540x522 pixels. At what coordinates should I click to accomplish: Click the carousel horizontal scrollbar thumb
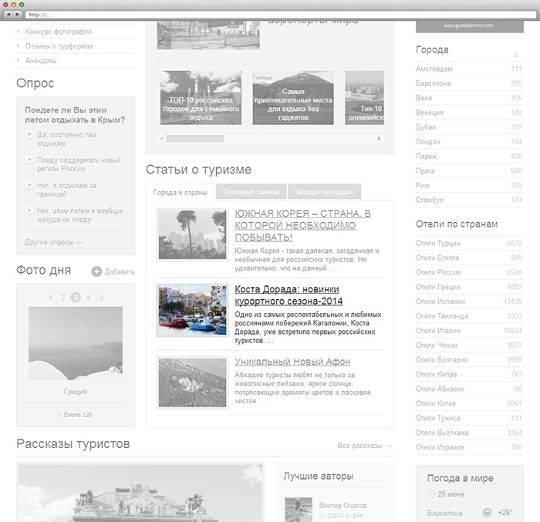(x=195, y=139)
